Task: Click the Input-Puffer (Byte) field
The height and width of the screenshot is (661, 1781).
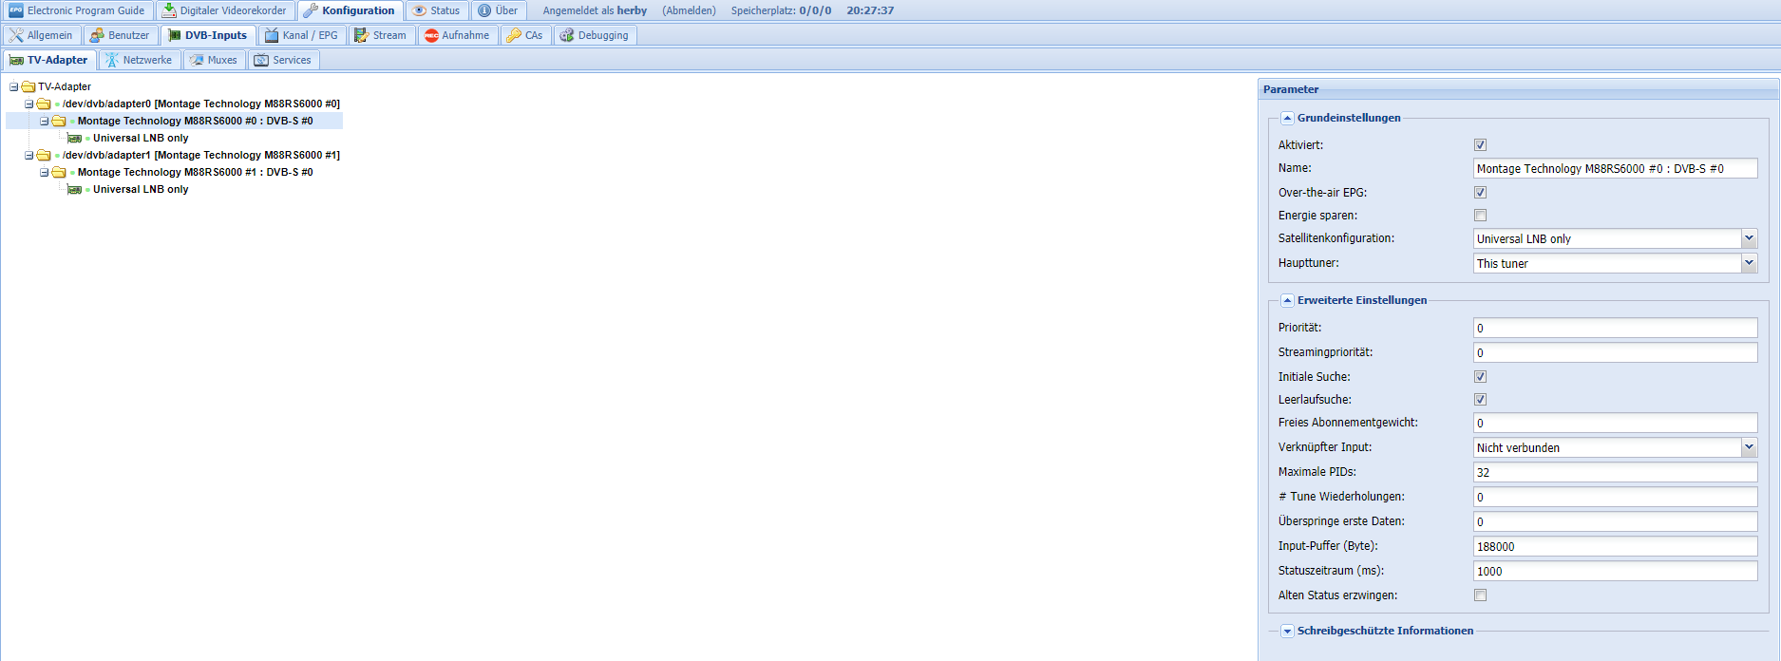Action: tap(1615, 546)
